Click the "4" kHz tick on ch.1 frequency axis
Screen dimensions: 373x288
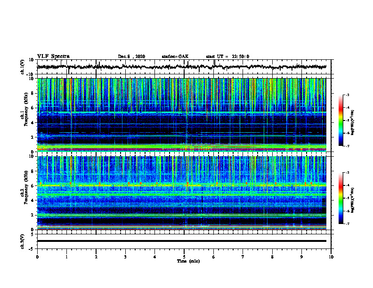33,123
